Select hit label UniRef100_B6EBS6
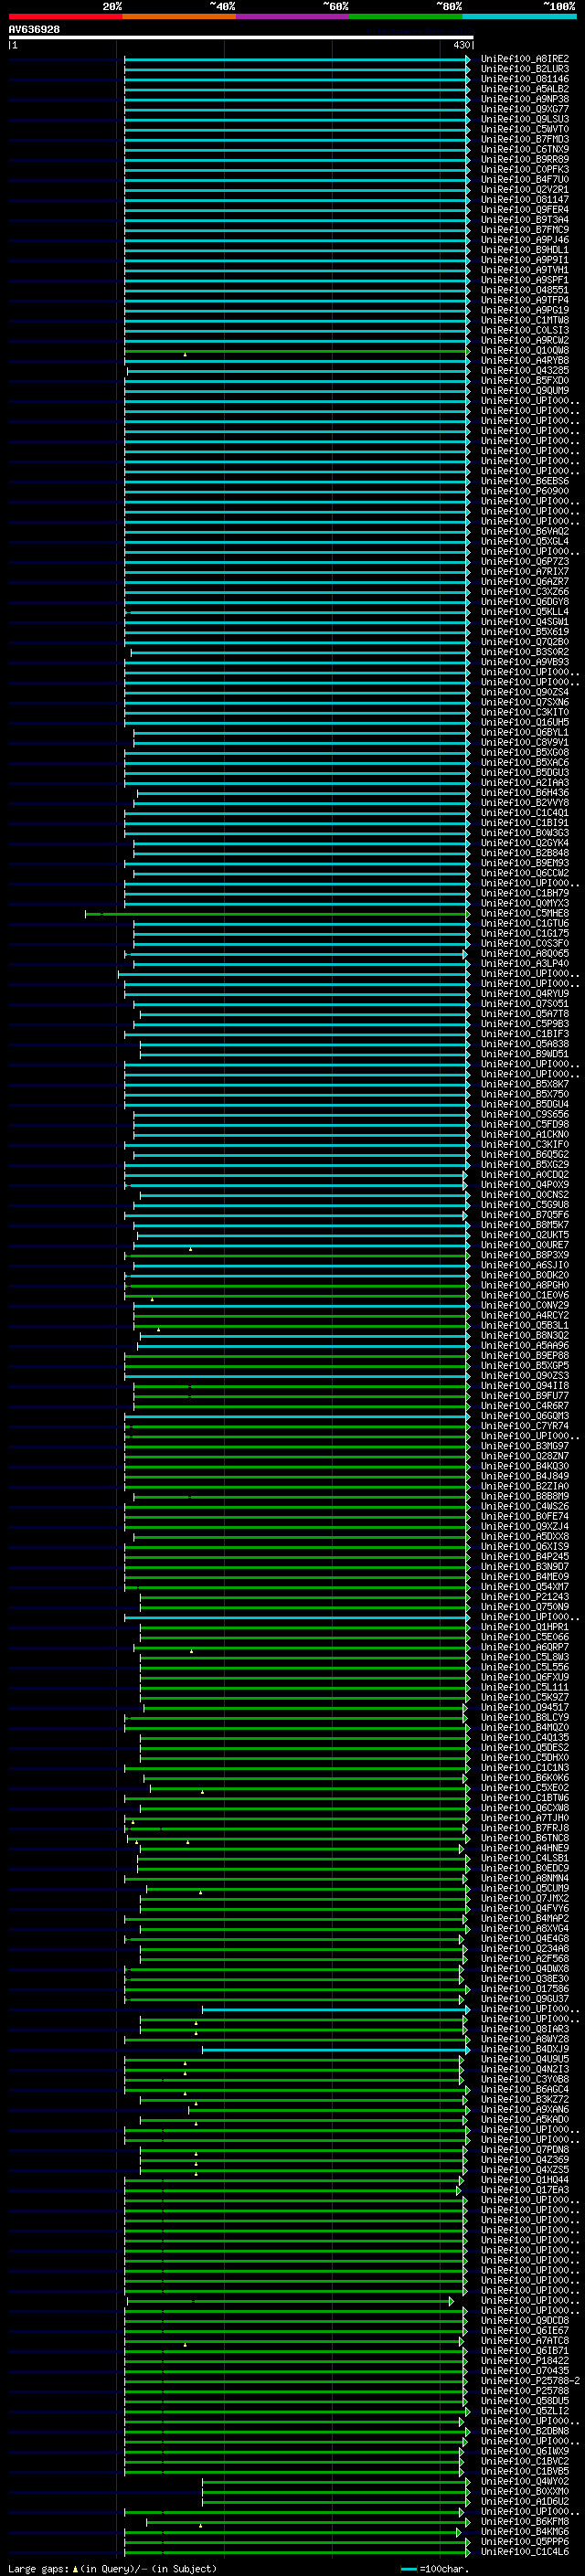The image size is (585, 2576). tap(524, 481)
